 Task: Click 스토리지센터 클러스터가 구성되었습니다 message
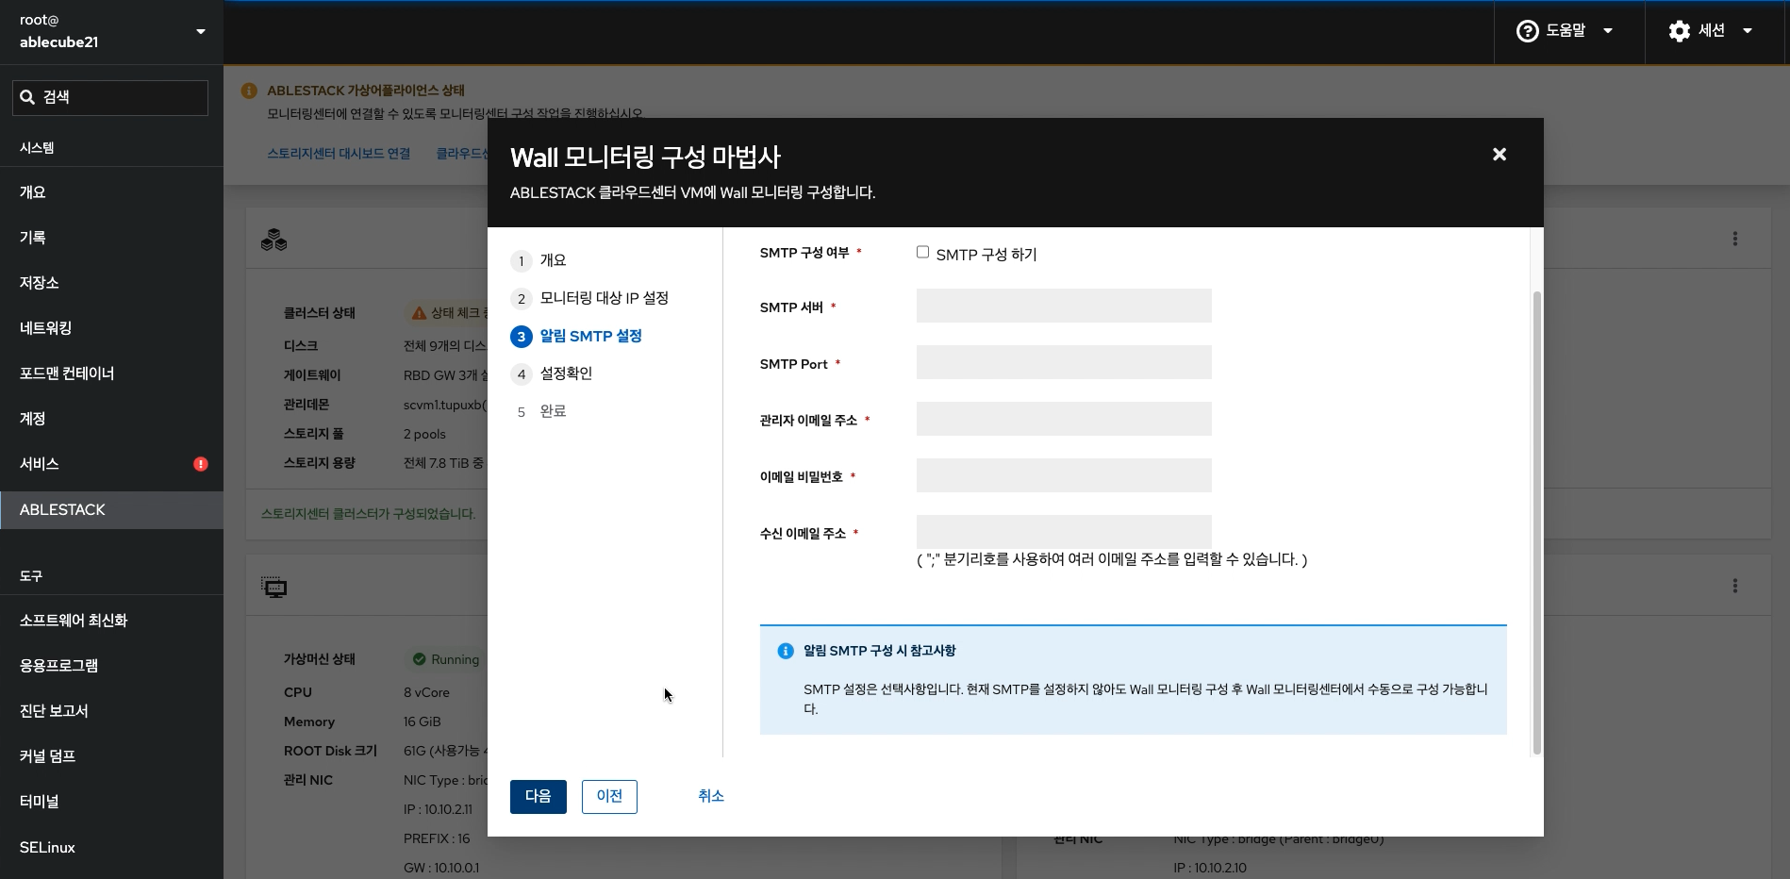(368, 514)
